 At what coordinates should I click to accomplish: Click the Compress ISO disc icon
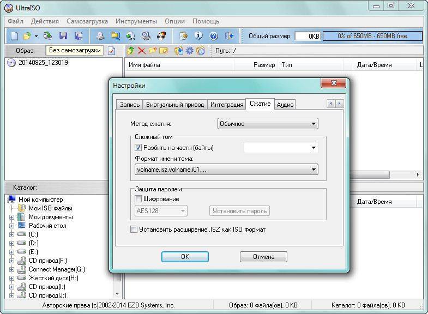(131, 36)
